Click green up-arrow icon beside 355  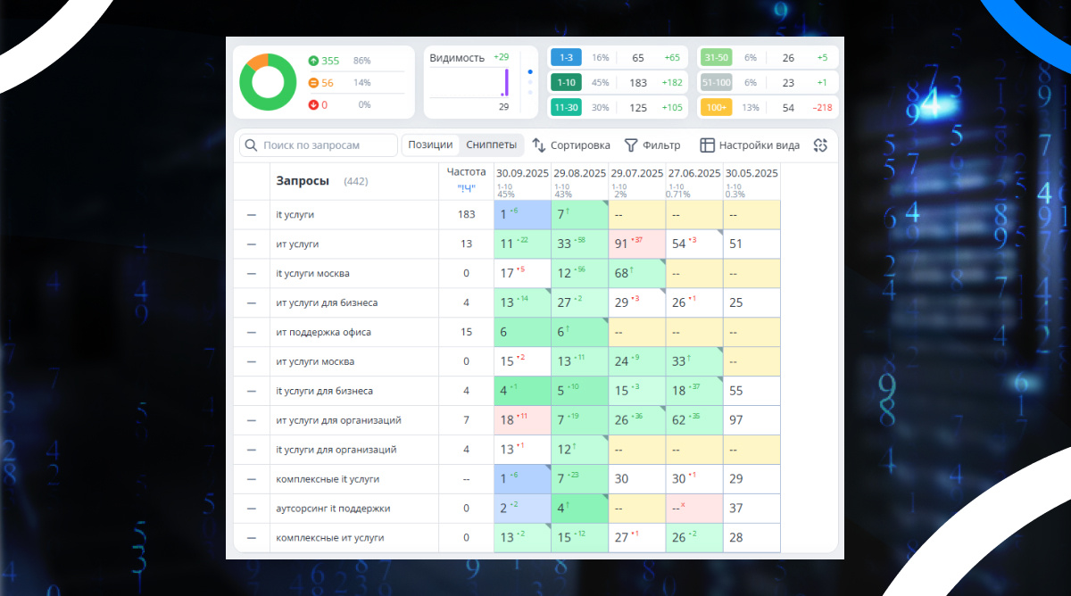(x=313, y=61)
